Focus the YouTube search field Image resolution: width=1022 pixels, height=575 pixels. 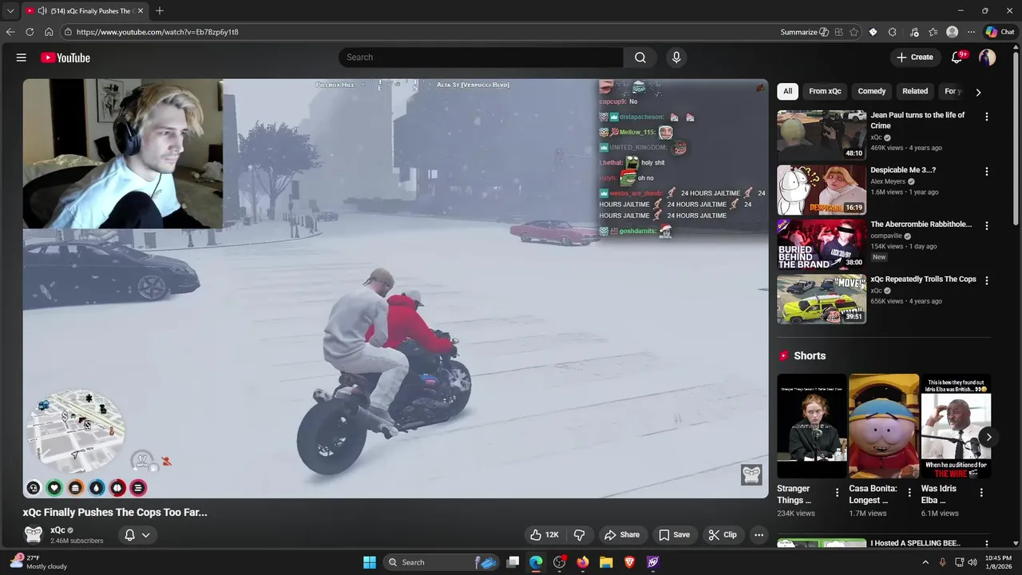click(481, 57)
